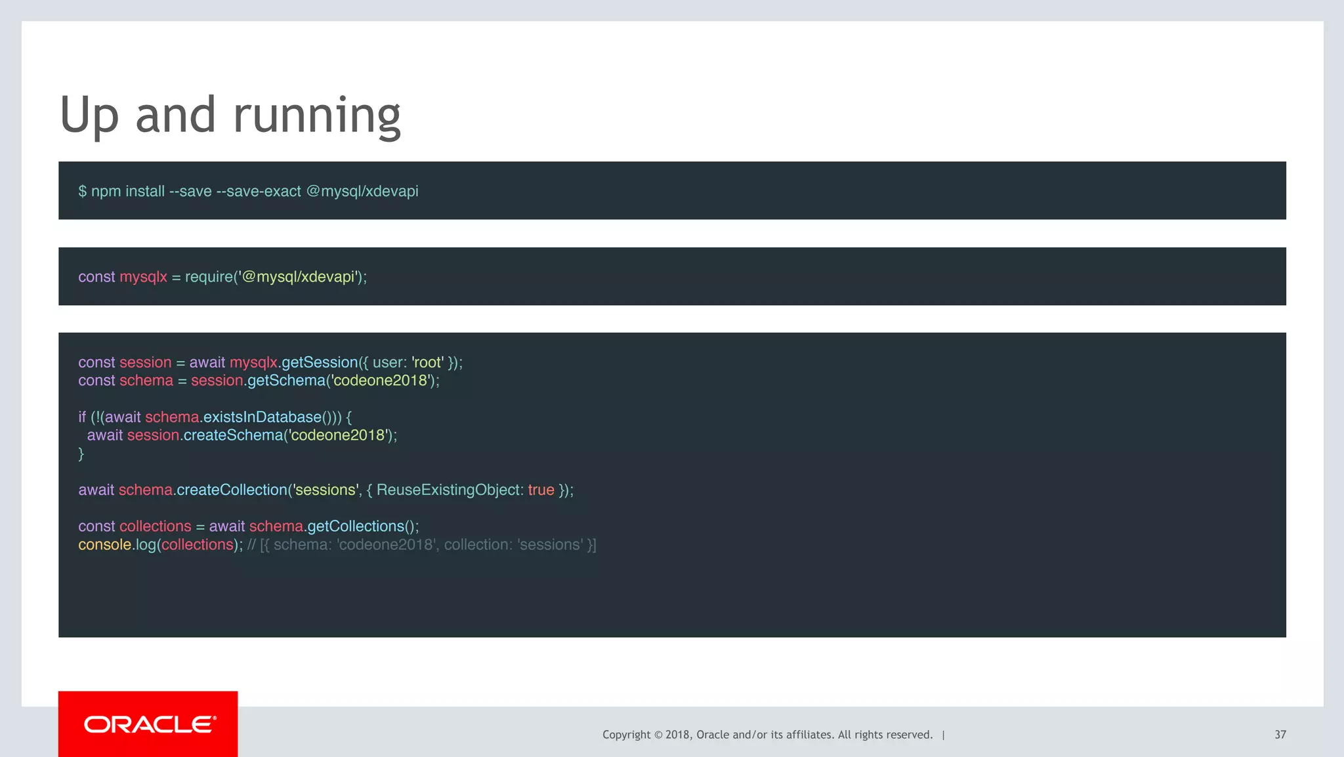Screen dimensions: 1344x757
Task: Click the closing brace of the if block
Action: click(81, 454)
